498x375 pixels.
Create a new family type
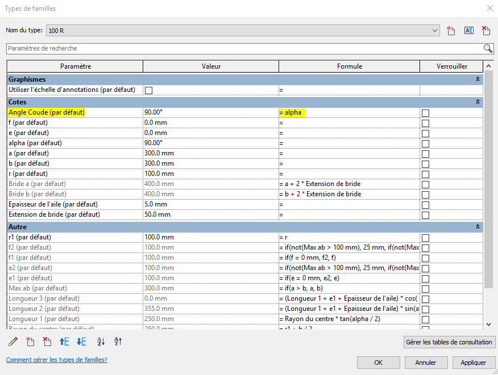[451, 31]
